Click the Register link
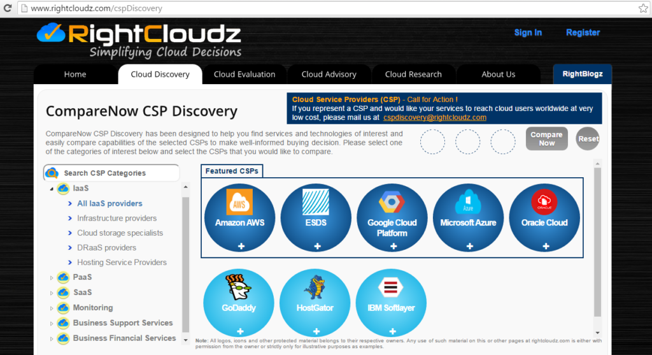The height and width of the screenshot is (355, 652). (583, 33)
